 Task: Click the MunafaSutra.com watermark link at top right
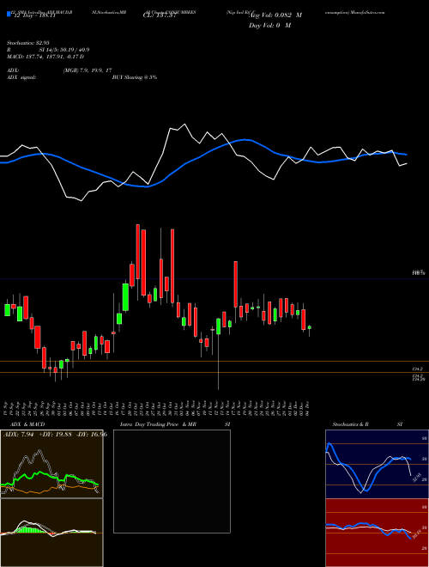[366, 12]
